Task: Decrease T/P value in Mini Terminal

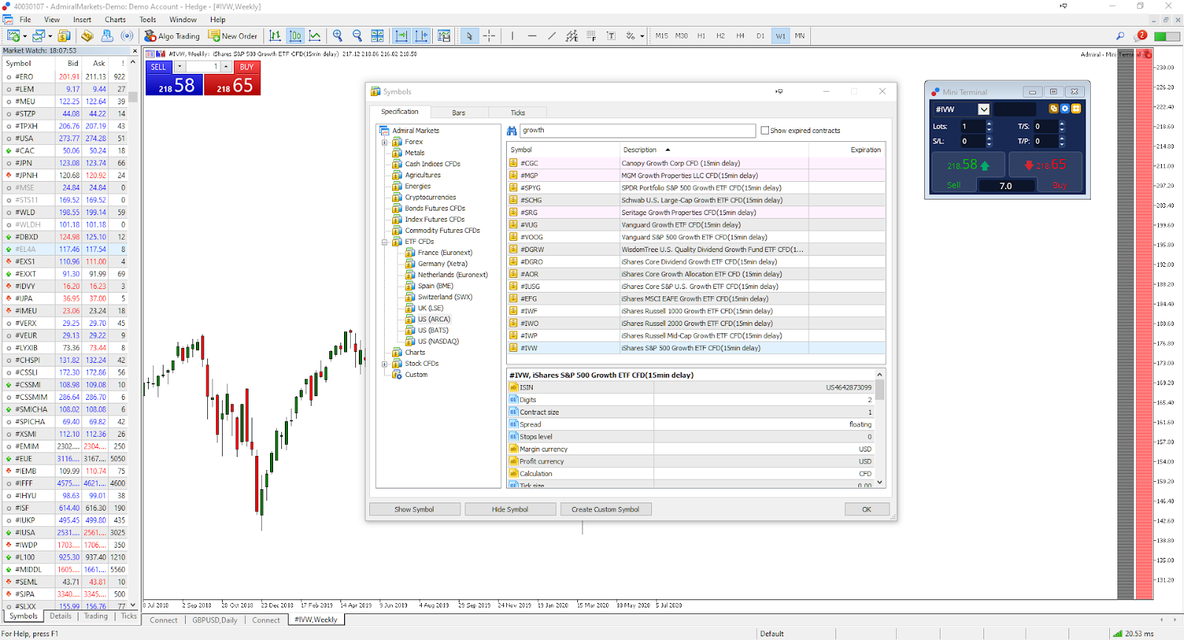Action: tap(1062, 143)
